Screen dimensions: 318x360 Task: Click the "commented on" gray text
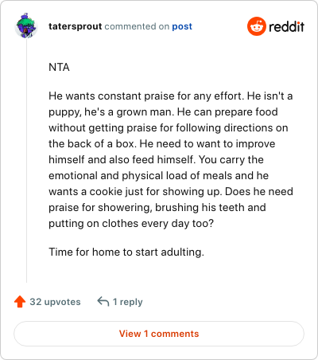[137, 26]
